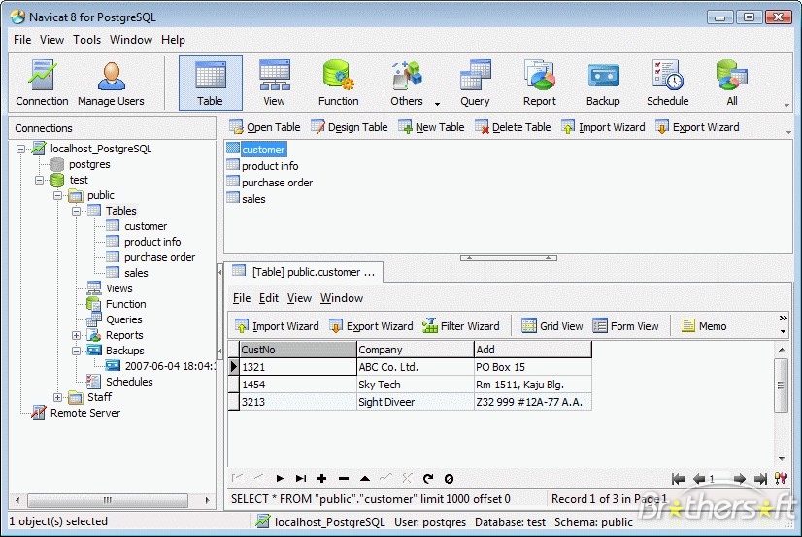
Task: Collapse the Tables node
Action: pos(76,211)
